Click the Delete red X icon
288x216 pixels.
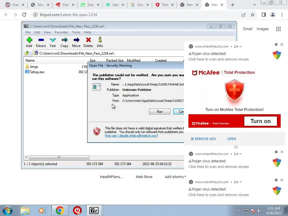88,42
